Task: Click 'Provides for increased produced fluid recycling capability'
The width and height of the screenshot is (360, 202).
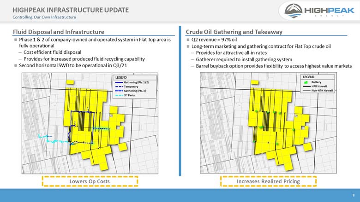Action: [84, 59]
